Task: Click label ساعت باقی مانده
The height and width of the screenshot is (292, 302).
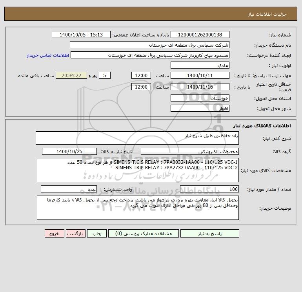Action: tap(36, 76)
